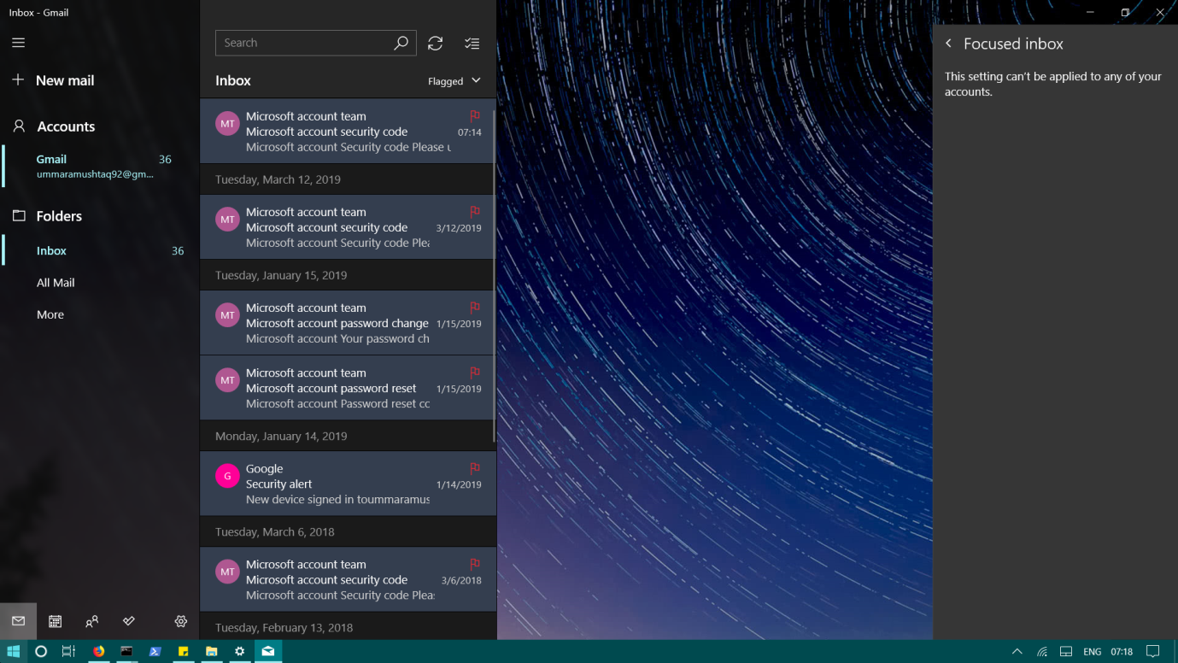Open Task View from the taskbar
Screen dimensions: 1178x663
point(68,651)
